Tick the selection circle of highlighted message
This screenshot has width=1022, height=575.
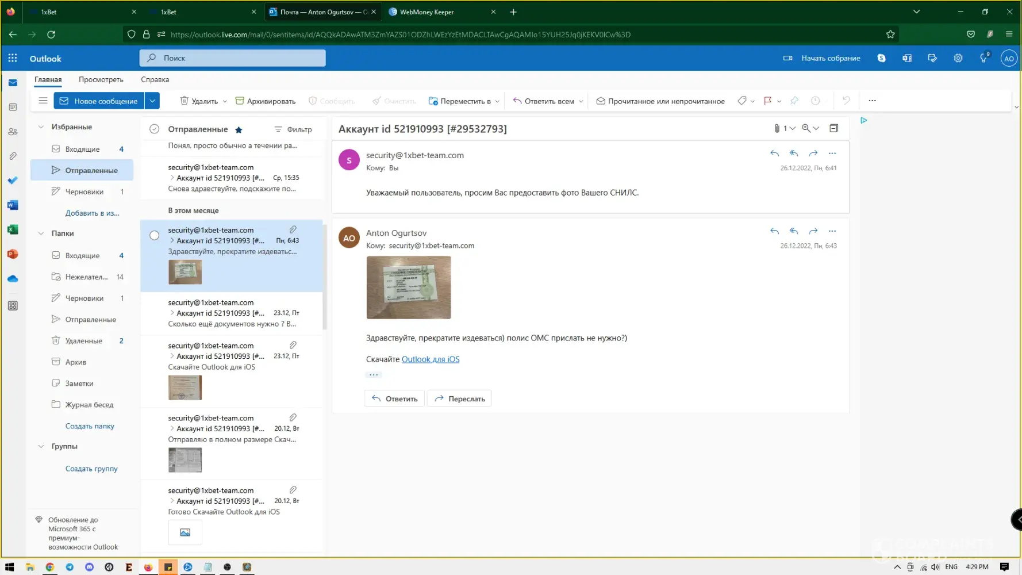click(154, 235)
